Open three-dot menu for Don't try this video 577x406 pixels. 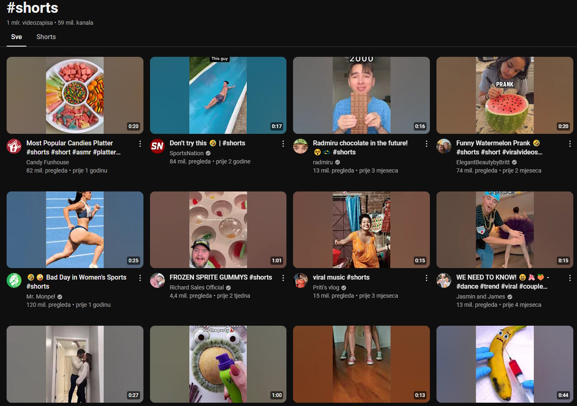(x=283, y=144)
